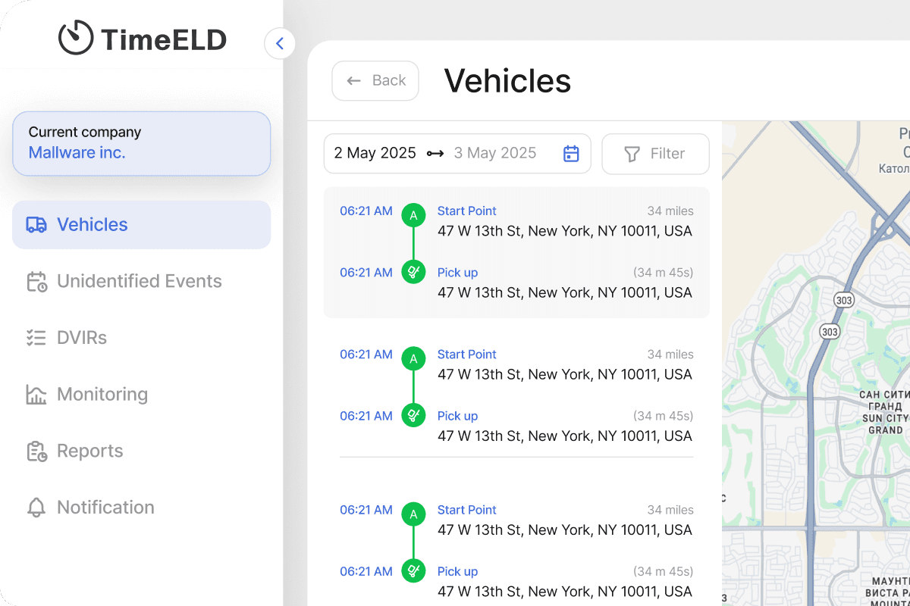Click the TimeELD stopwatch logo icon

(x=76, y=38)
